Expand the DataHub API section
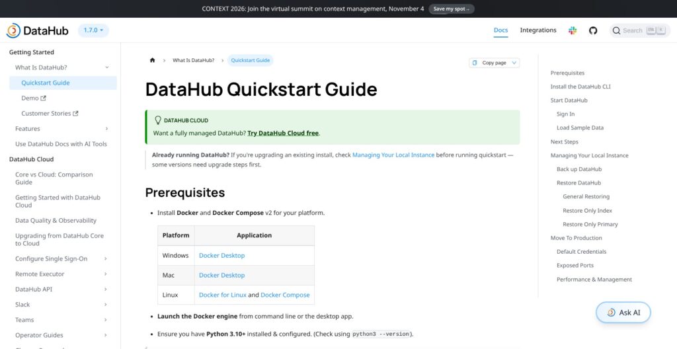 (106, 290)
